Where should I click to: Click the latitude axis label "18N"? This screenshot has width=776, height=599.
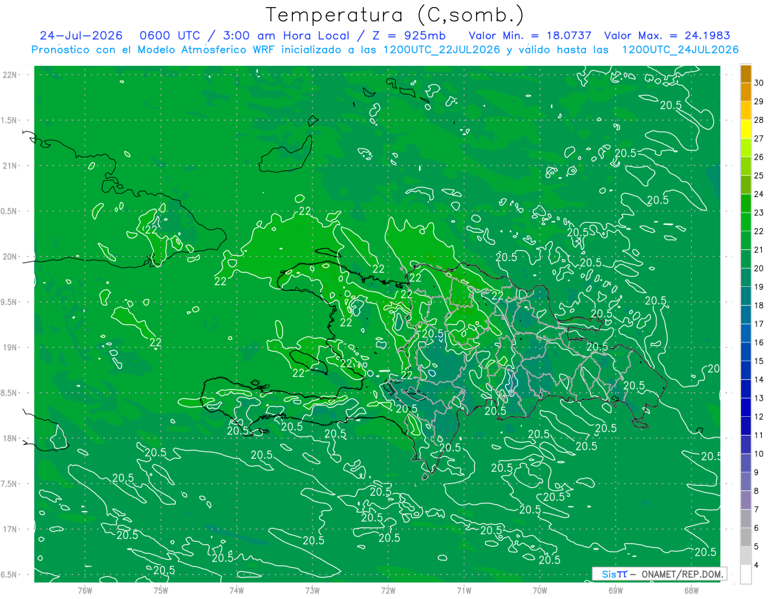tap(10, 439)
